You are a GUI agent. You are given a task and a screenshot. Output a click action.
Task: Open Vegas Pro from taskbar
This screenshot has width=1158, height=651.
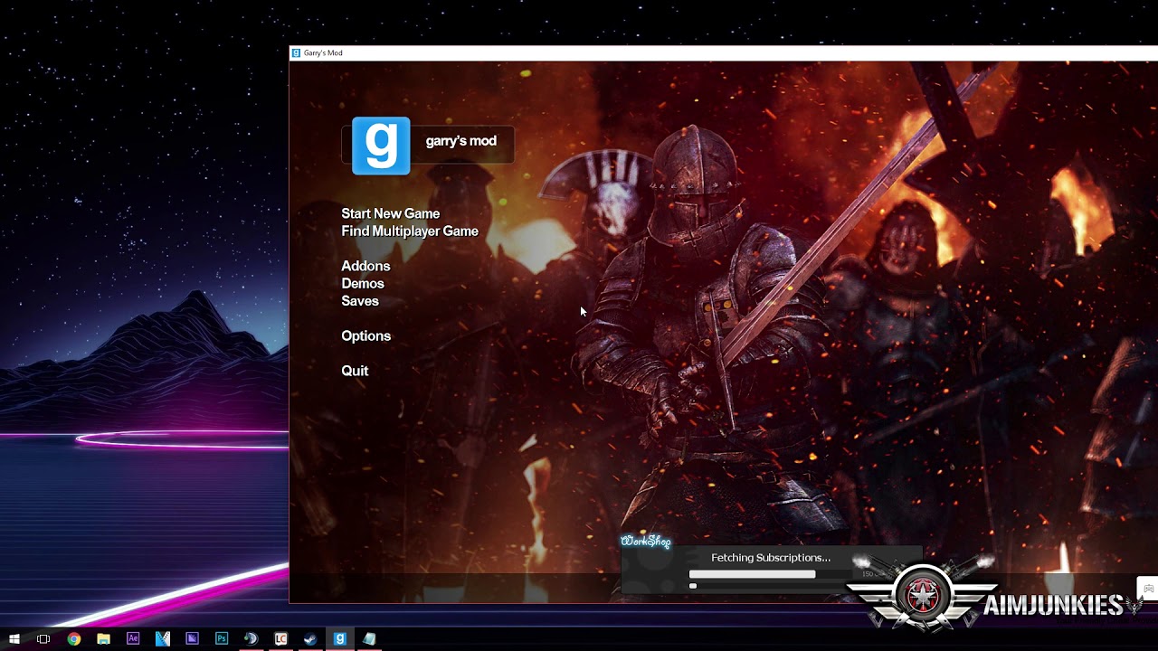[x=163, y=639]
